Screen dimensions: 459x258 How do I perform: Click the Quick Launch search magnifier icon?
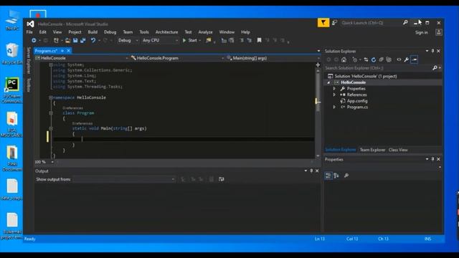(405, 22)
